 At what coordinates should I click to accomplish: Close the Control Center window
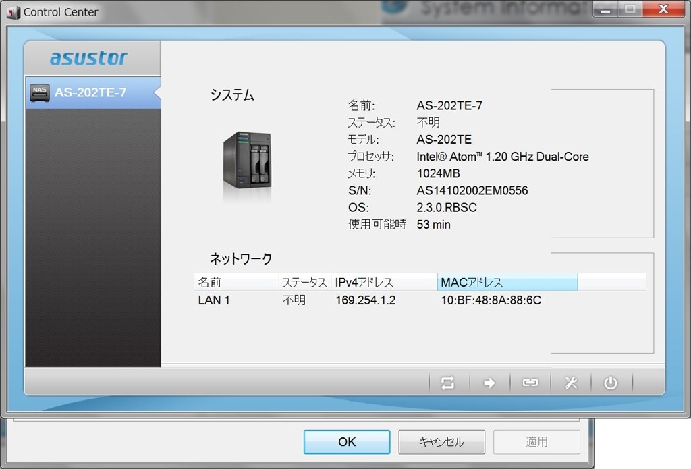pyautogui.click(x=663, y=9)
